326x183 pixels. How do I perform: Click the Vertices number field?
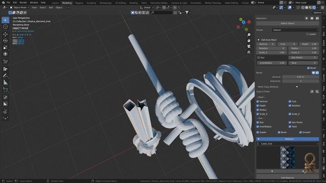266,44
